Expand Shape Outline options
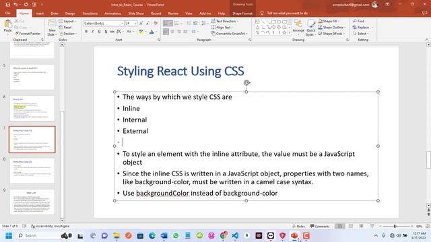Screen dimensions: 431x242 [x=332, y=27]
